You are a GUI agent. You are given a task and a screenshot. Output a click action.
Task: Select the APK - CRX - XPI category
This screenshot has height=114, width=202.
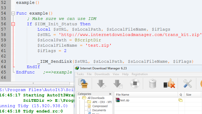[102, 102]
